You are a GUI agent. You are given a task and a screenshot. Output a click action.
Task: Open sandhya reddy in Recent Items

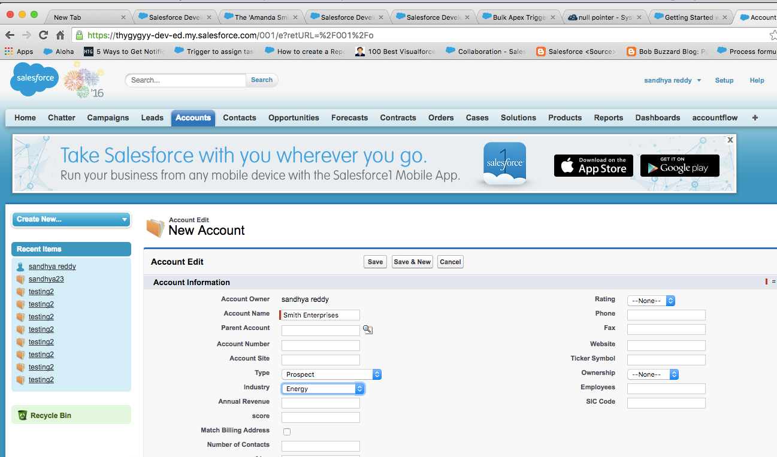click(x=52, y=267)
